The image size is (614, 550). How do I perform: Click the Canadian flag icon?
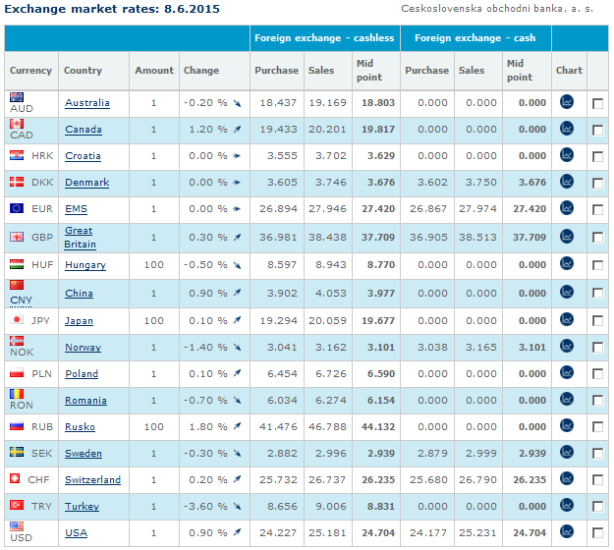17,124
